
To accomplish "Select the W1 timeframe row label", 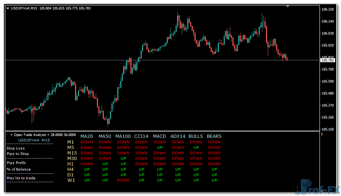I will click(71, 180).
